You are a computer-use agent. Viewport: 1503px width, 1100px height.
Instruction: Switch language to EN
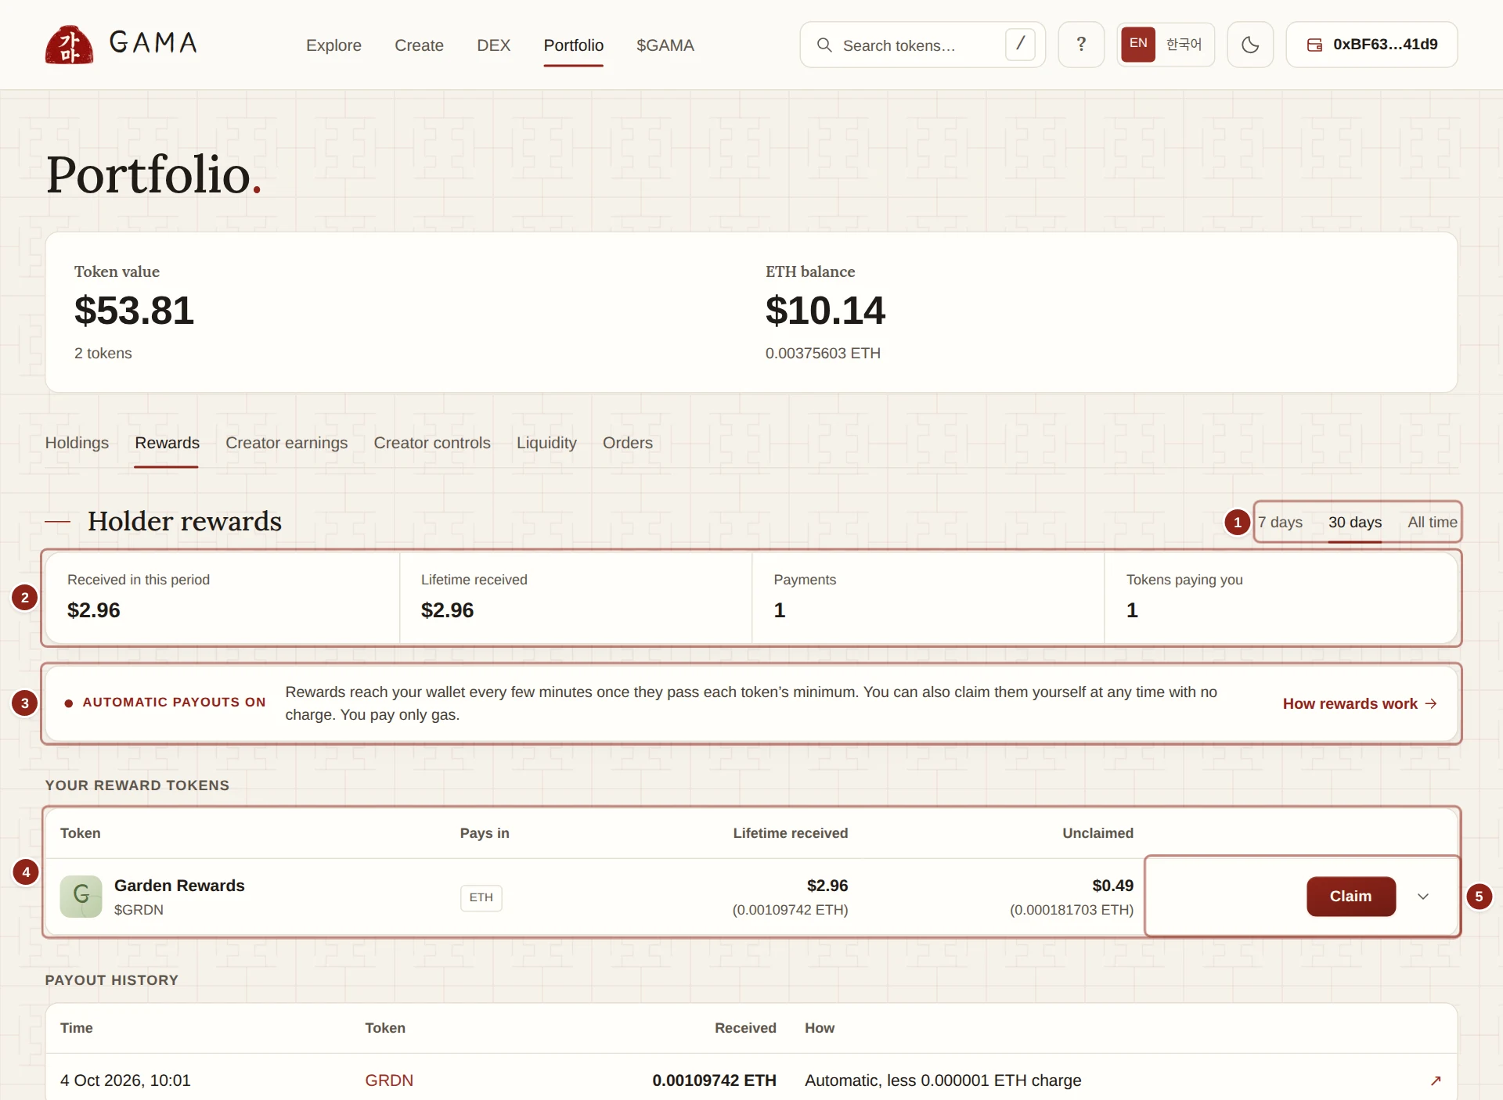pos(1138,44)
